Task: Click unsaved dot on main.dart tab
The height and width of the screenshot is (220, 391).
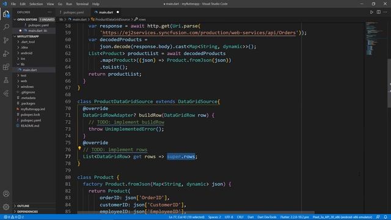Action: (x=118, y=12)
